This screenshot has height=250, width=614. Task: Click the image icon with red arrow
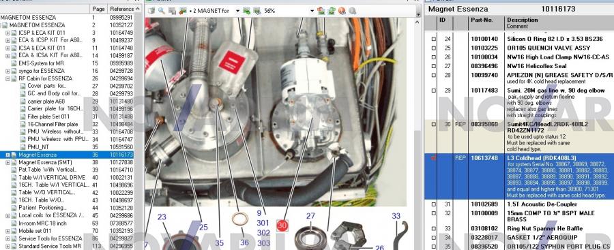click(x=321, y=11)
